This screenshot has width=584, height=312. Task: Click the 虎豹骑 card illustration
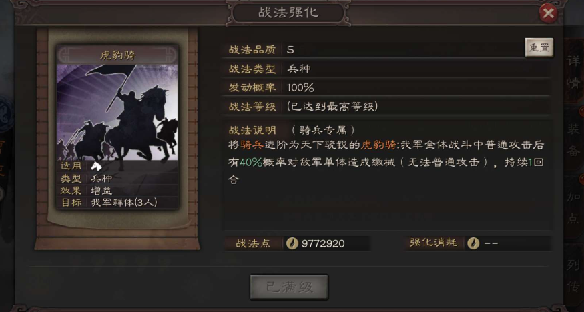117,112
